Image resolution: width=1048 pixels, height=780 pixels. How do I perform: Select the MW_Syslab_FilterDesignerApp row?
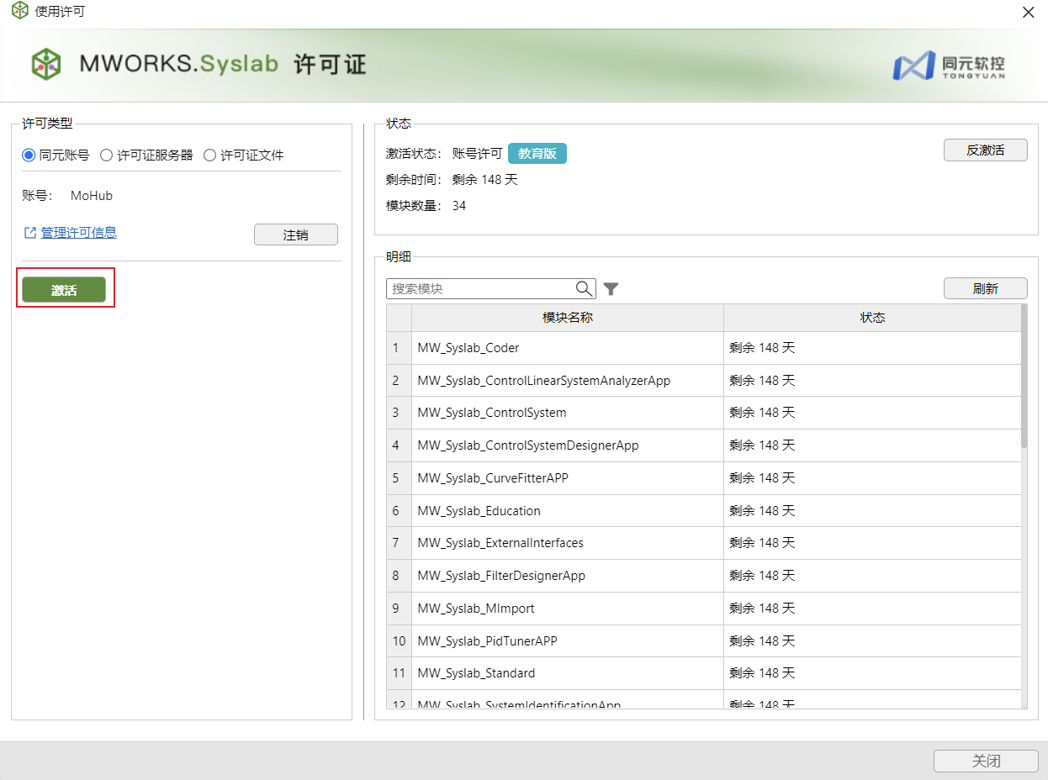(x=703, y=576)
